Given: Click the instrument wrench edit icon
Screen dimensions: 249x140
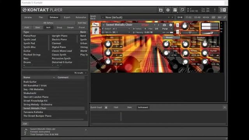Looking at the screenshot, I should pyautogui.click(x=95, y=24).
